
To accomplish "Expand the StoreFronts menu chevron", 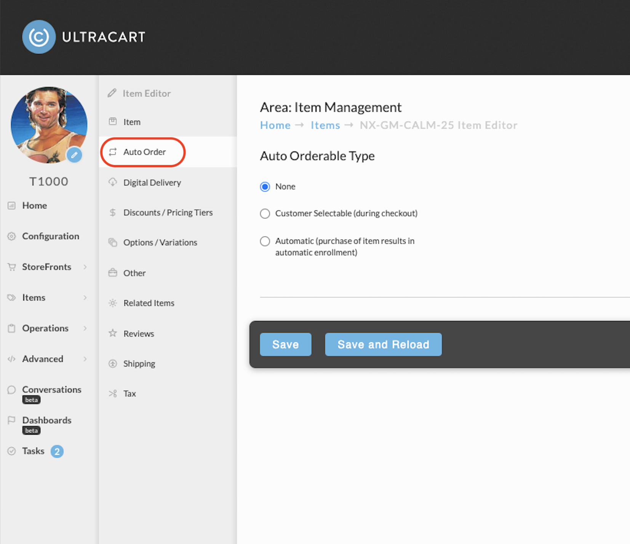I will click(x=85, y=267).
